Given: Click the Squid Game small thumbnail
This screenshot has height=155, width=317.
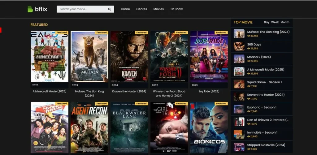Looking at the screenshot, I should click(239, 84).
